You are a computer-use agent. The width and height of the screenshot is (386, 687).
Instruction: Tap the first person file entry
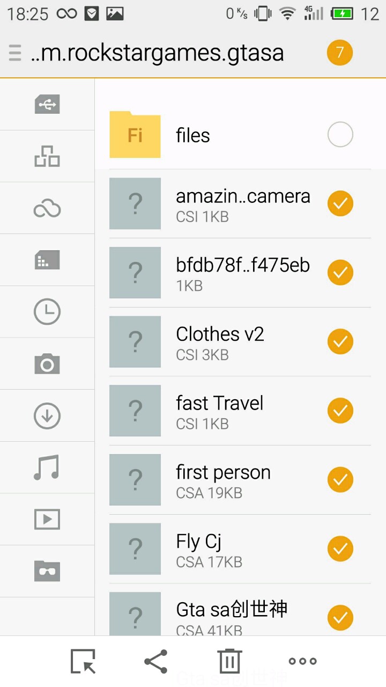coord(223,480)
